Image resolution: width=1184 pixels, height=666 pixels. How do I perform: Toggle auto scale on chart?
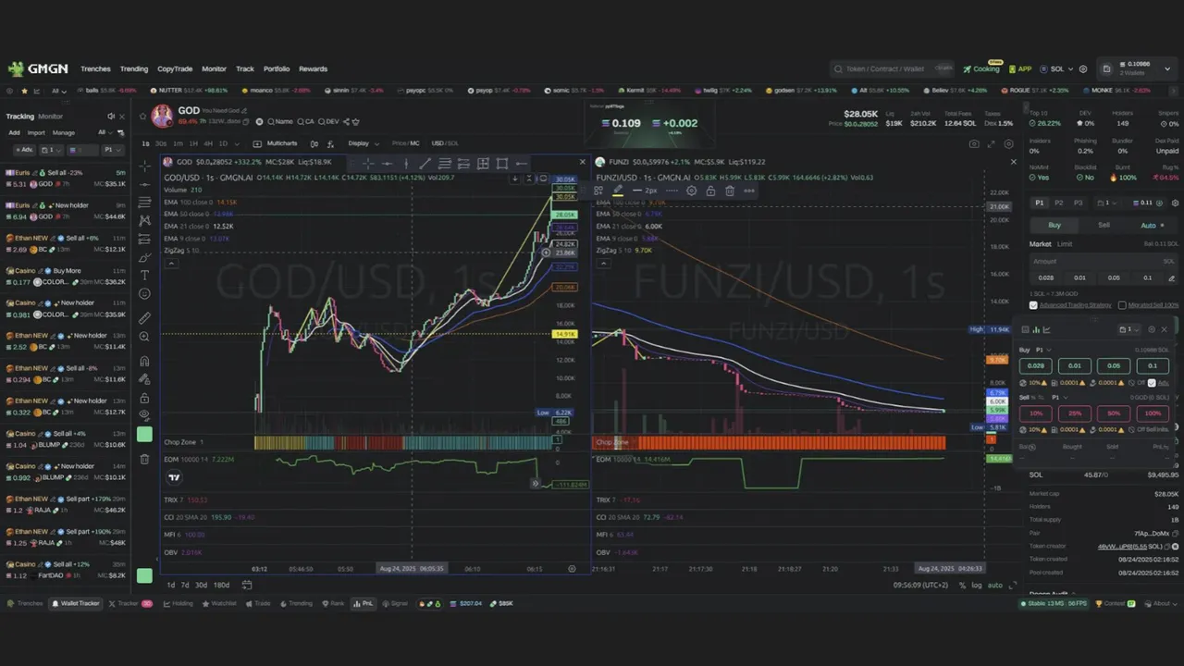995,585
